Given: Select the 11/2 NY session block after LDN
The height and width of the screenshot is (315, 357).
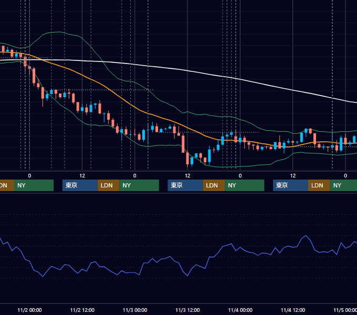Looking at the screenshot, I should tap(139, 185).
